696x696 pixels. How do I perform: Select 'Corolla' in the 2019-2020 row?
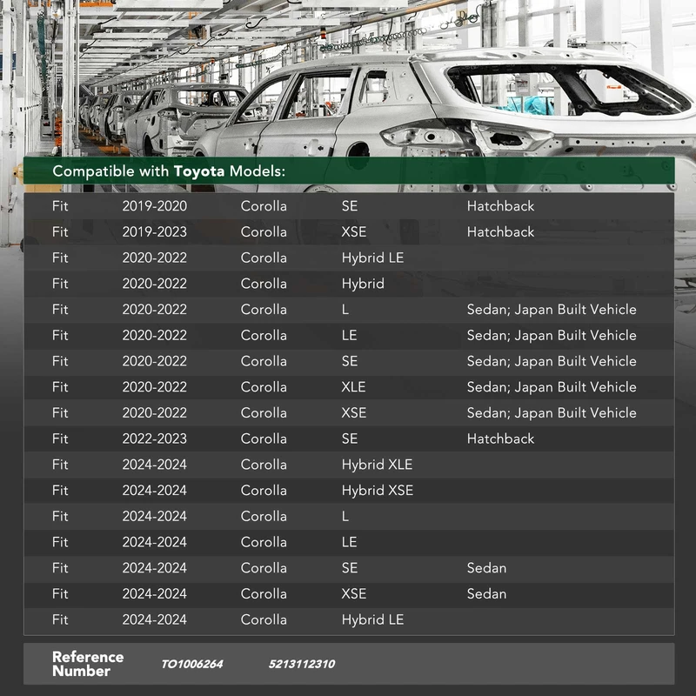pos(264,206)
